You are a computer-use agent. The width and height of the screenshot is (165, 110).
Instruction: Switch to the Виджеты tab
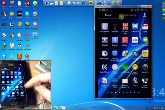pyautogui.click(x=130, y=15)
